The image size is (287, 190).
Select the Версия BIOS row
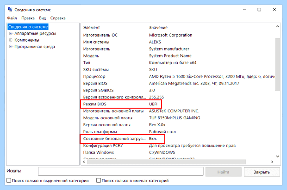[x=178, y=84]
